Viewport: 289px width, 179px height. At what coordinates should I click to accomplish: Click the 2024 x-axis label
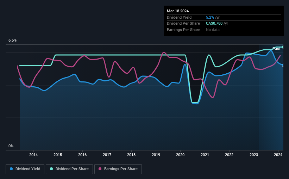coord(278,155)
